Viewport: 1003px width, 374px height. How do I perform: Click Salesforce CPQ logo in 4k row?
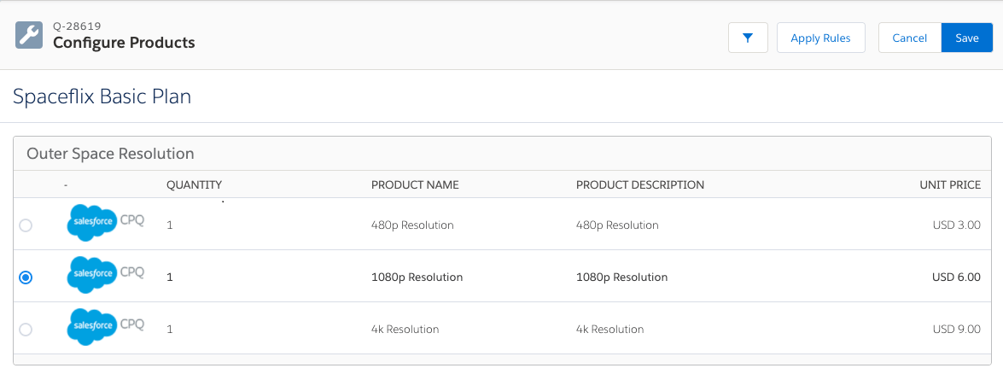(105, 327)
